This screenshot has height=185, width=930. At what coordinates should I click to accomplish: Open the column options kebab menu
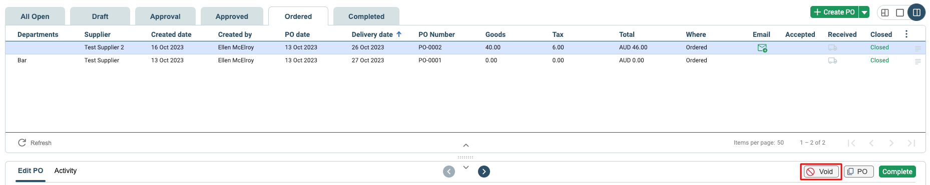coord(906,34)
